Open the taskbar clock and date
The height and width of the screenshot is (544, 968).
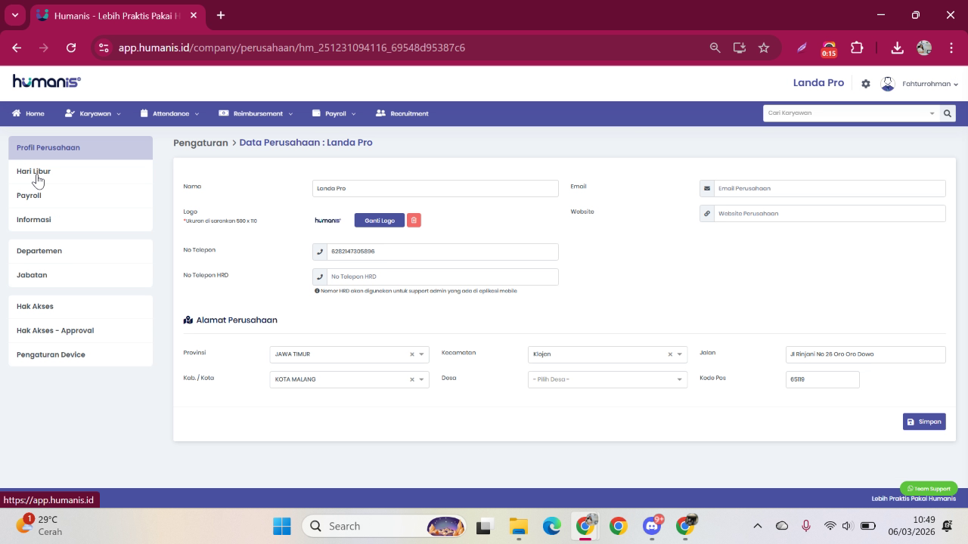[x=912, y=526]
